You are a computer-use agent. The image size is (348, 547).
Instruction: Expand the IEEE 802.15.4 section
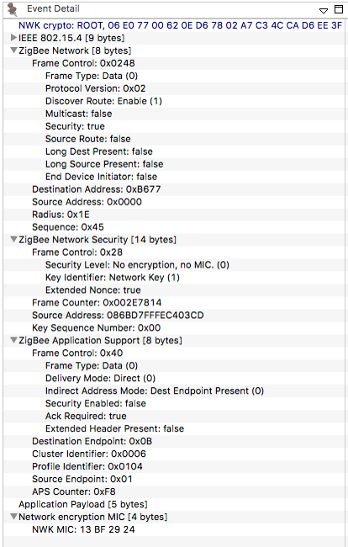pos(14,37)
